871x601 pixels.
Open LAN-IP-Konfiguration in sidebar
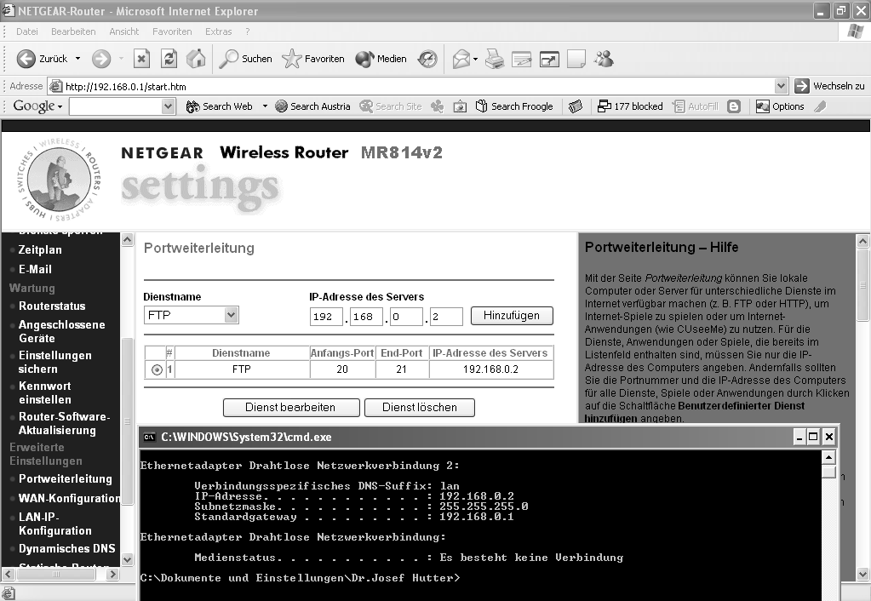pos(55,524)
